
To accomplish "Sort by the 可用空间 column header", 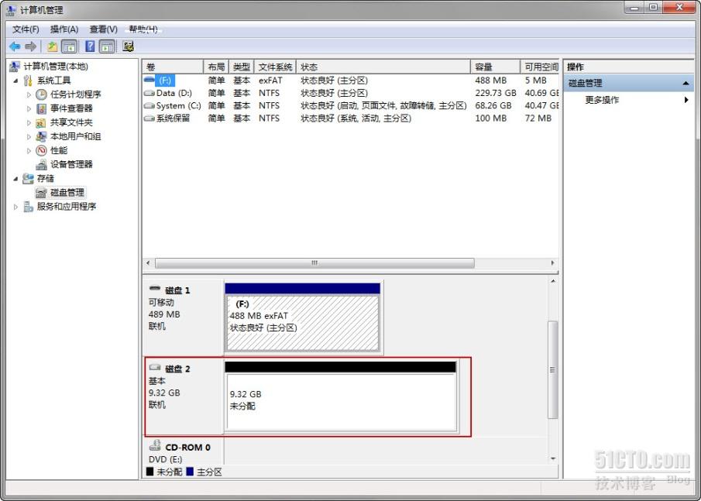I will click(x=541, y=67).
